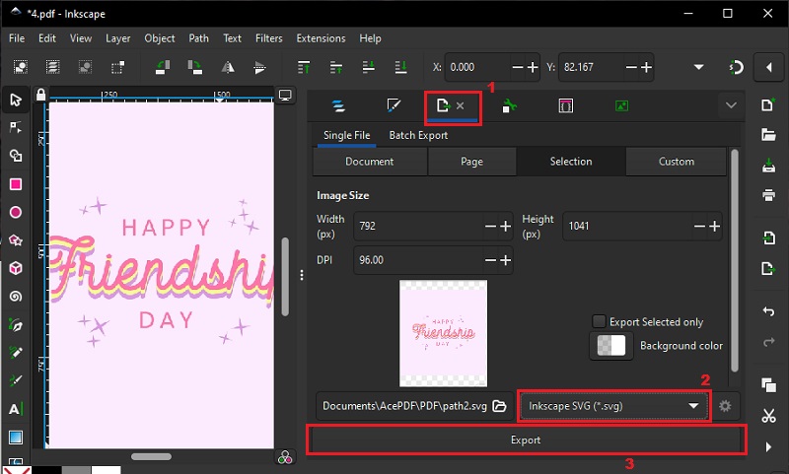Open the Fill and Stroke panel tab
The height and width of the screenshot is (474, 789).
[x=394, y=105]
